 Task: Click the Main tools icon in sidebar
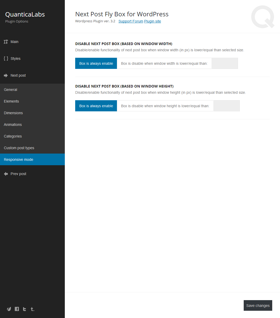point(6,42)
